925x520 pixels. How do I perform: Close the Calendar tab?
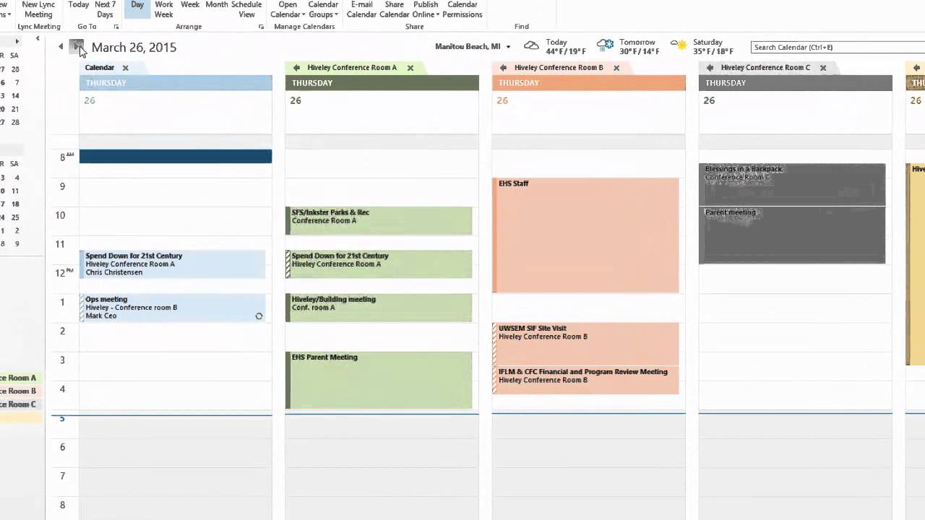[125, 68]
